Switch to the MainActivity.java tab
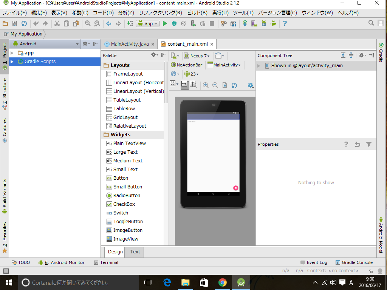The width and height of the screenshot is (387, 290). 129,44
